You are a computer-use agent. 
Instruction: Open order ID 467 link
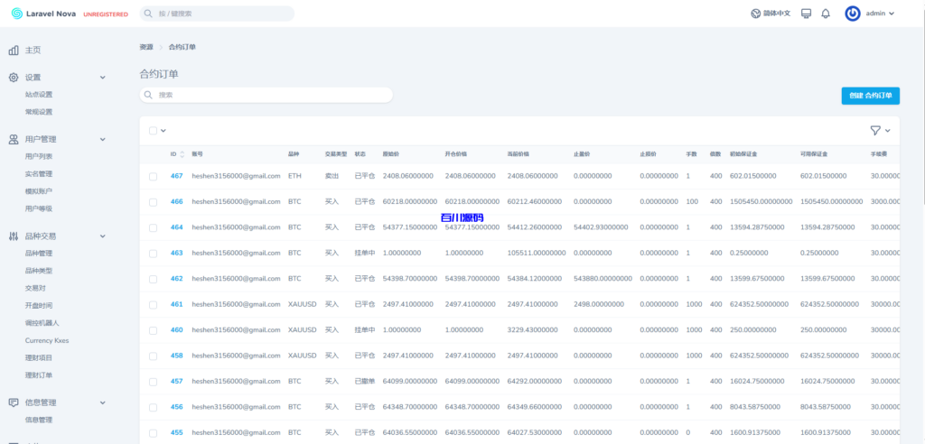click(176, 176)
